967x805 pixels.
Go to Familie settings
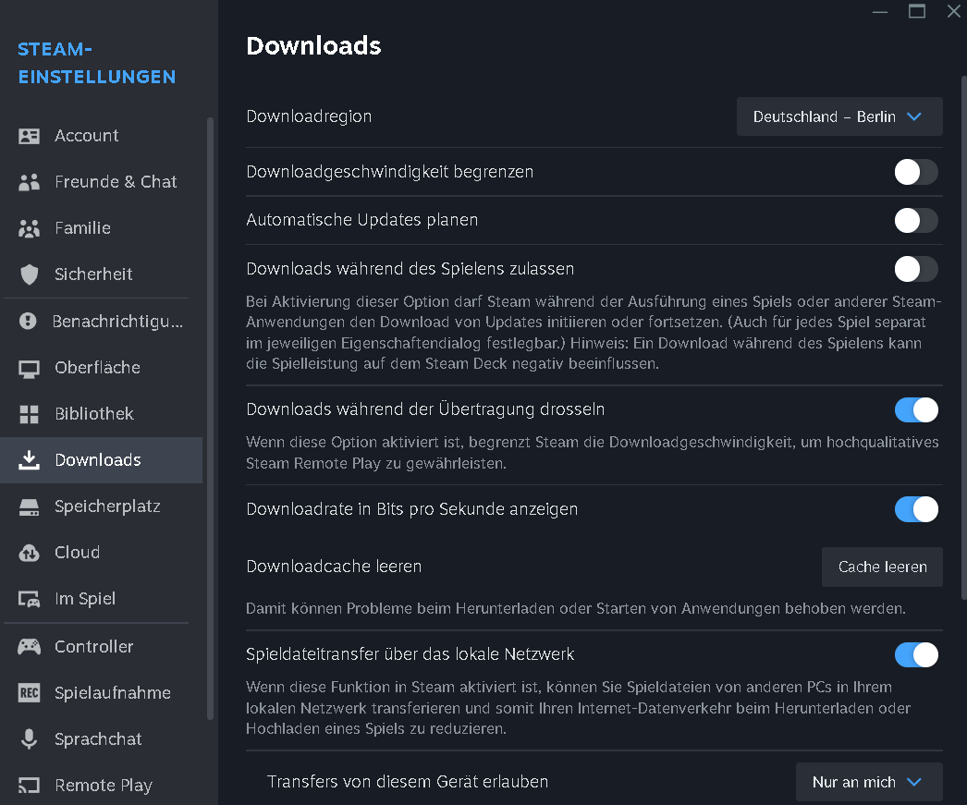(x=101, y=228)
